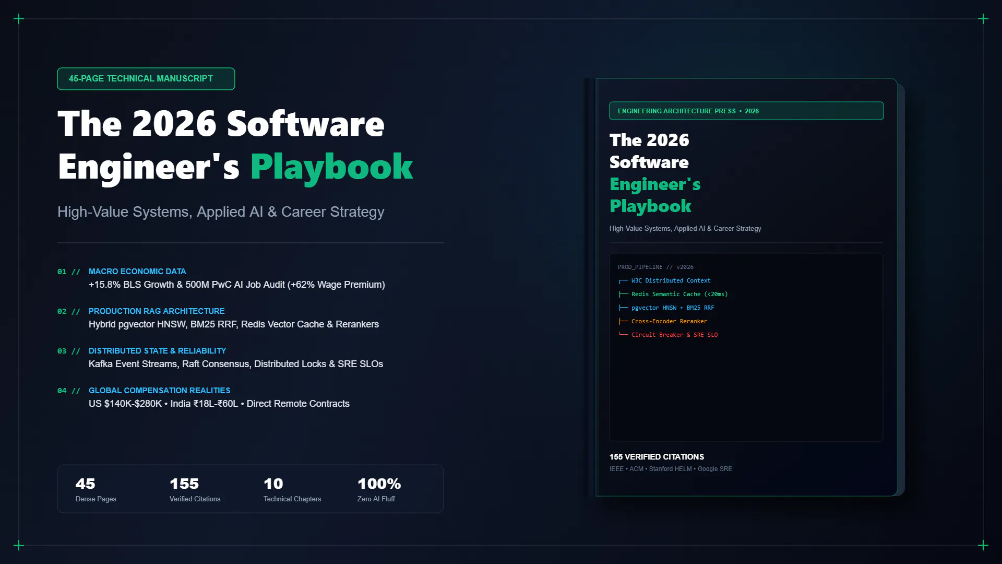
Task: Click the MACRO ECONOMIC DATA heading
Action: 137,272
